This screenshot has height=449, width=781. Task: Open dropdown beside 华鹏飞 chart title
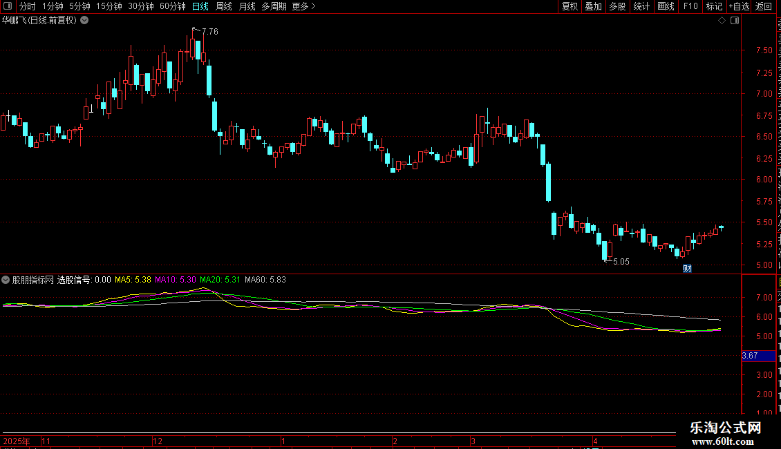(x=85, y=21)
